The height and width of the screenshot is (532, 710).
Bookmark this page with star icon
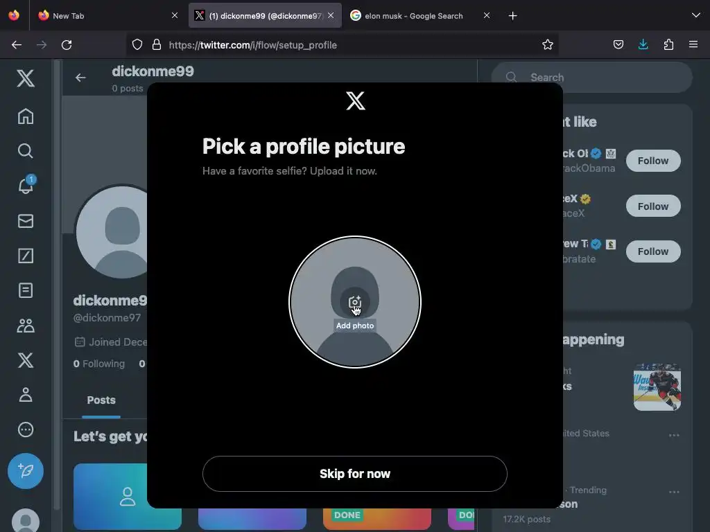coord(548,44)
